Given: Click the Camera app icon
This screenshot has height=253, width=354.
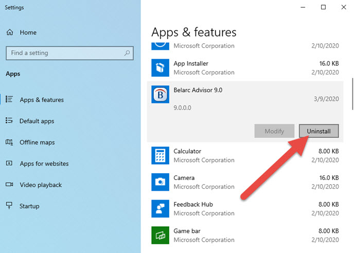Looking at the screenshot, I should pos(161,182).
